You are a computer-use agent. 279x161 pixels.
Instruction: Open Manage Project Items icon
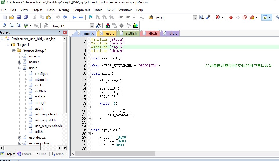click(108, 26)
